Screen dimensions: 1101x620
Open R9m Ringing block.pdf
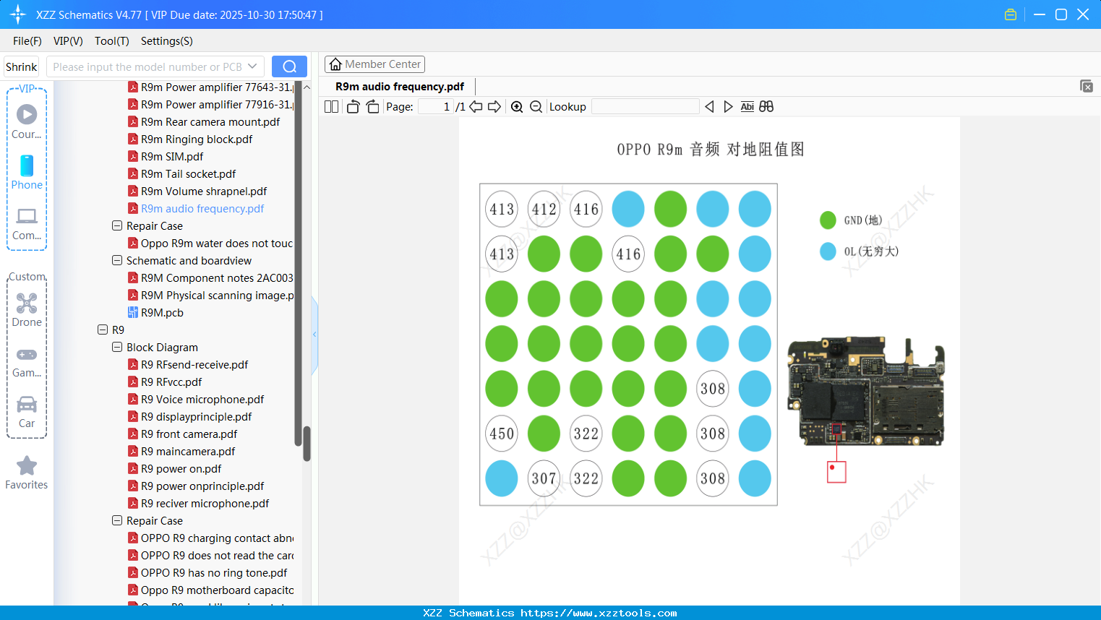(x=197, y=139)
